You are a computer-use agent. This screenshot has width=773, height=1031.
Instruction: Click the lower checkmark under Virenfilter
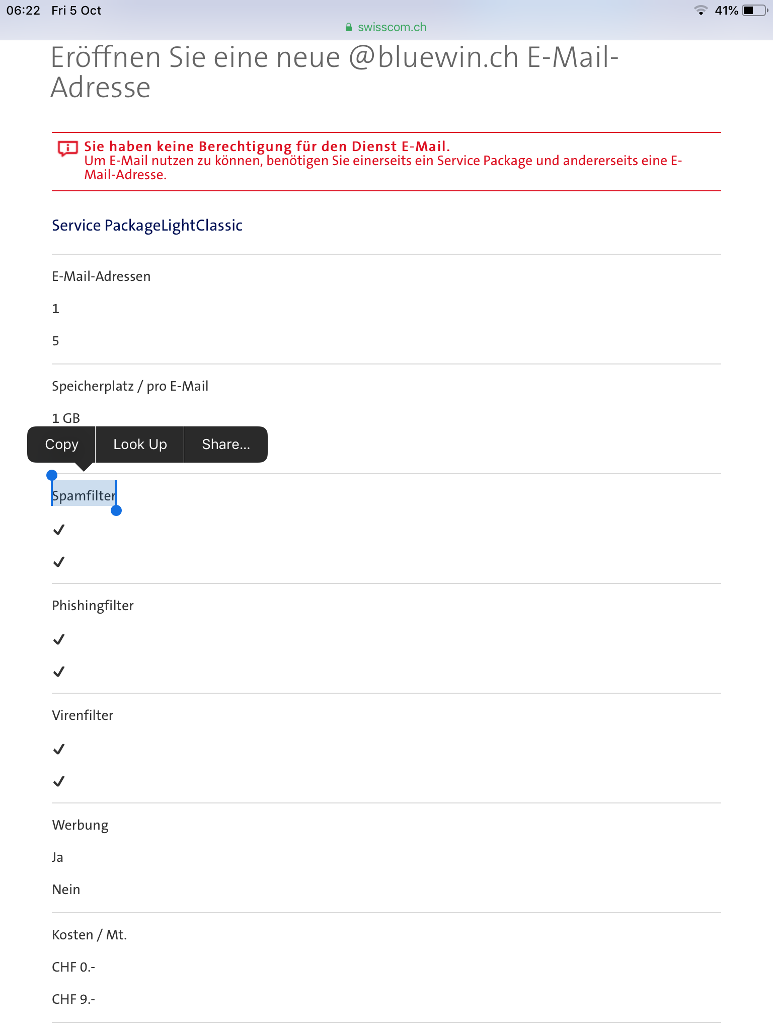59,781
